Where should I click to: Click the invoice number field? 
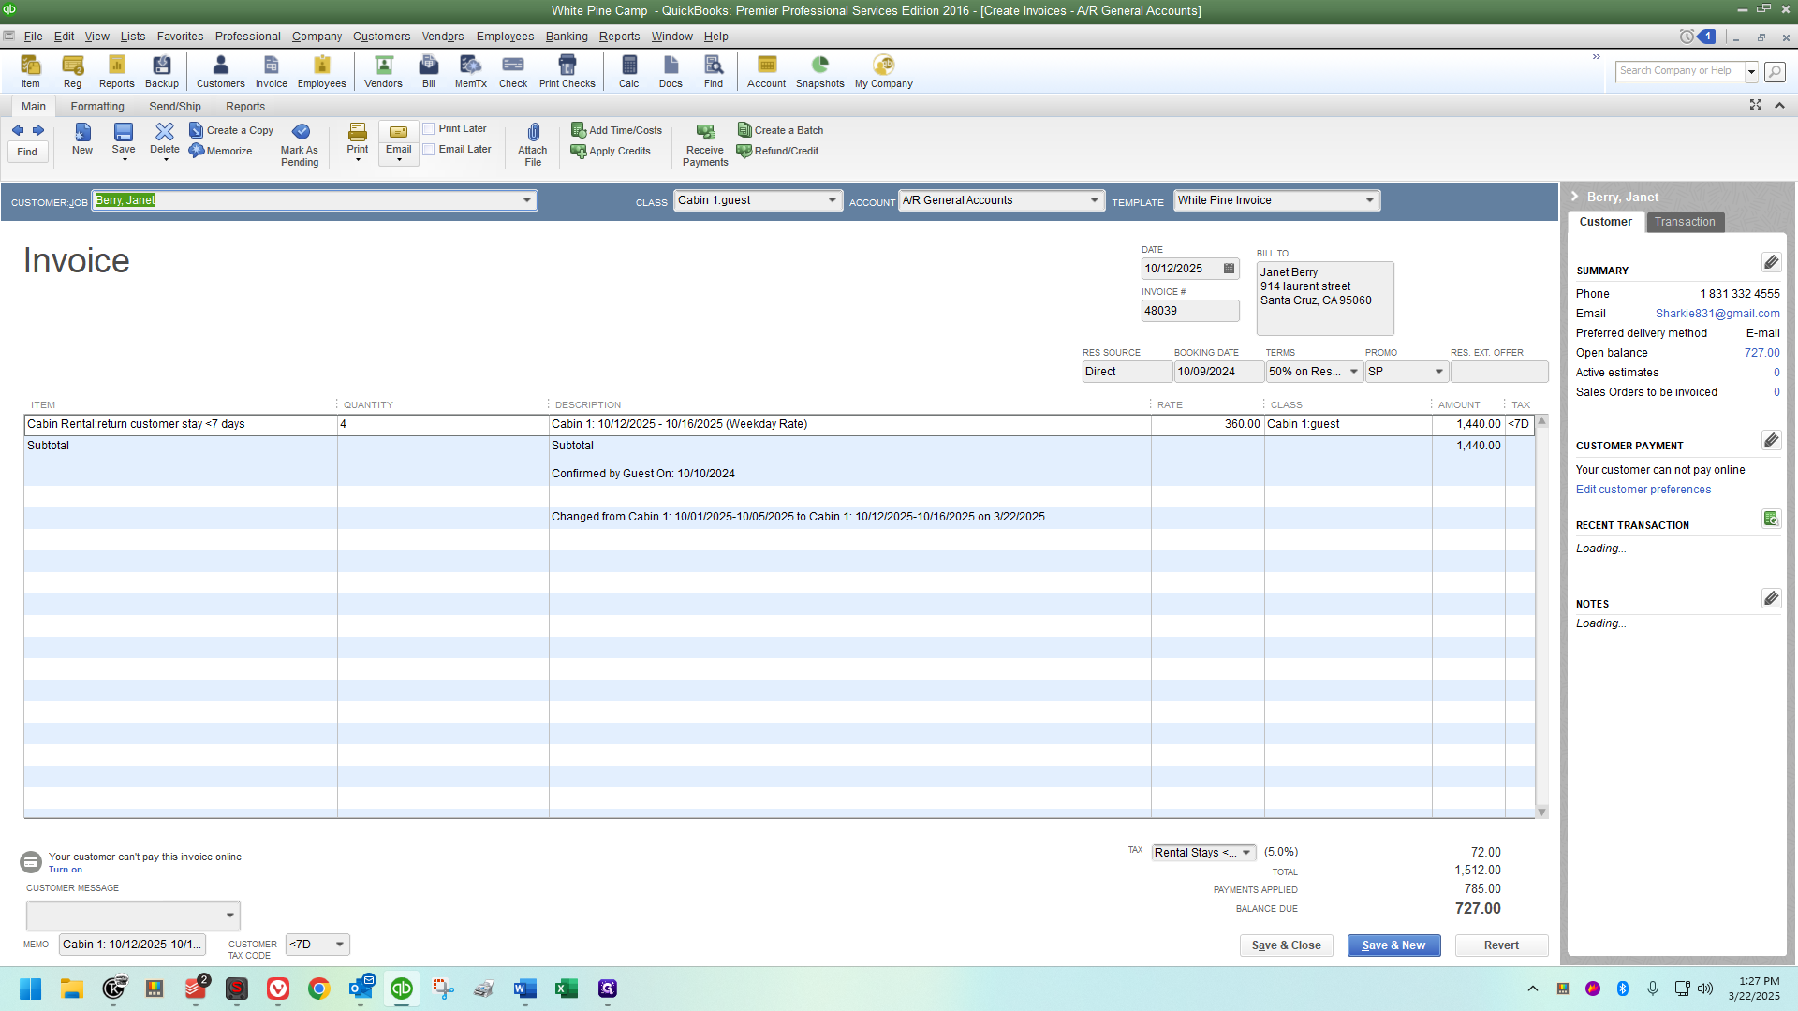(1189, 311)
